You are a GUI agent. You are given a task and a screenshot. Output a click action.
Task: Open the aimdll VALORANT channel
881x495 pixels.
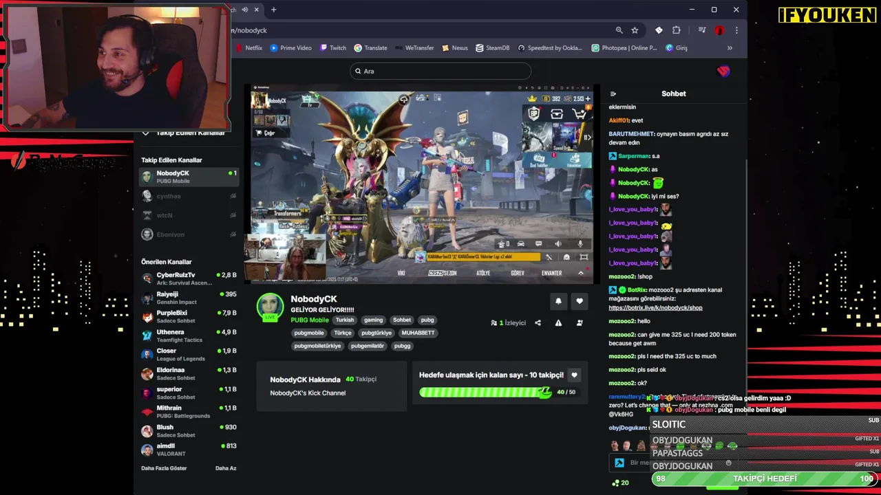[x=189, y=450]
